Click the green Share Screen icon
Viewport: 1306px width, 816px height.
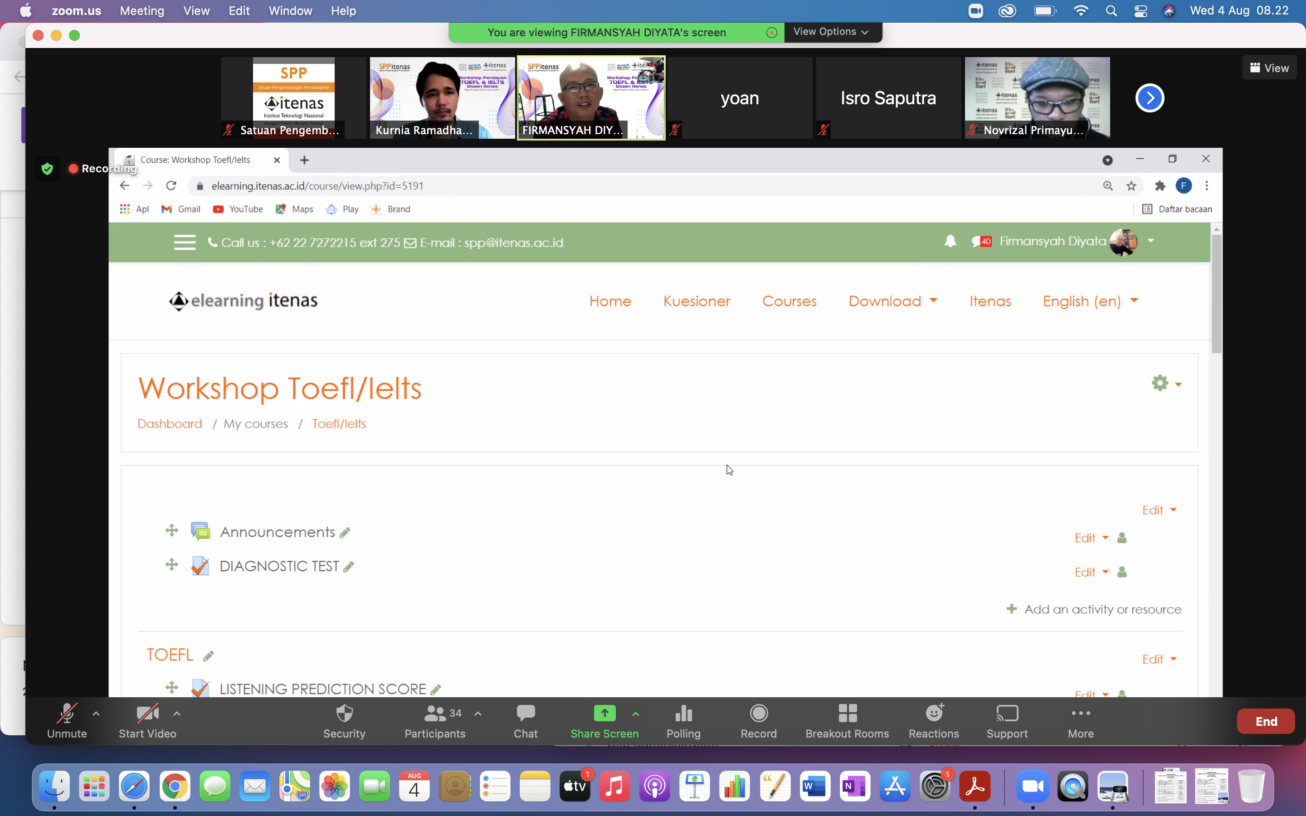tap(604, 714)
